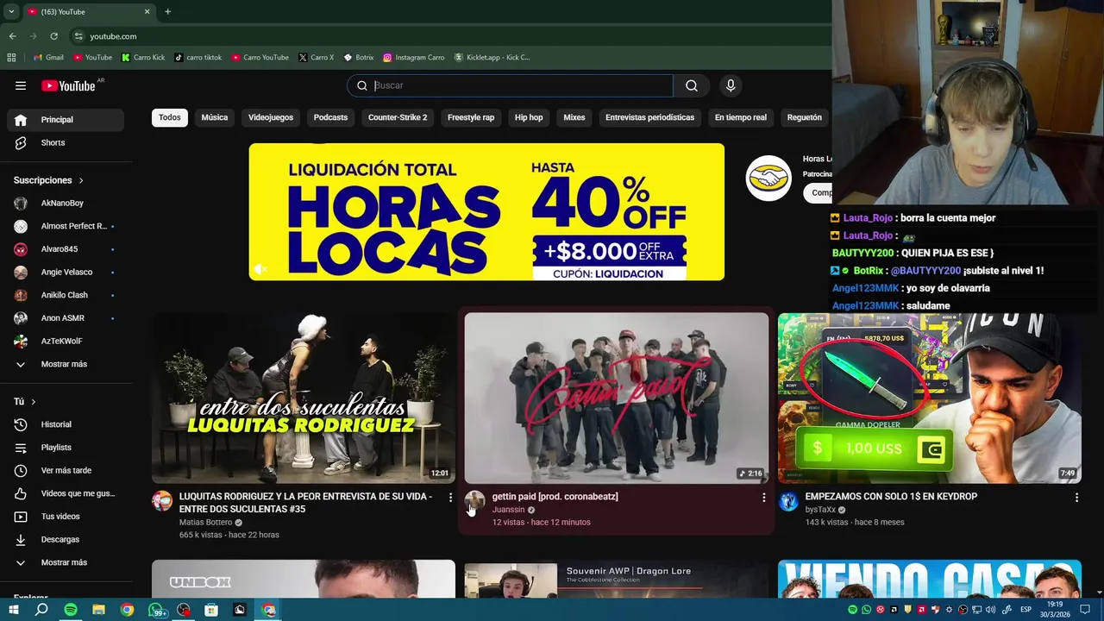Select the Videojuegos filter chip
The width and height of the screenshot is (1104, 621).
271,117
